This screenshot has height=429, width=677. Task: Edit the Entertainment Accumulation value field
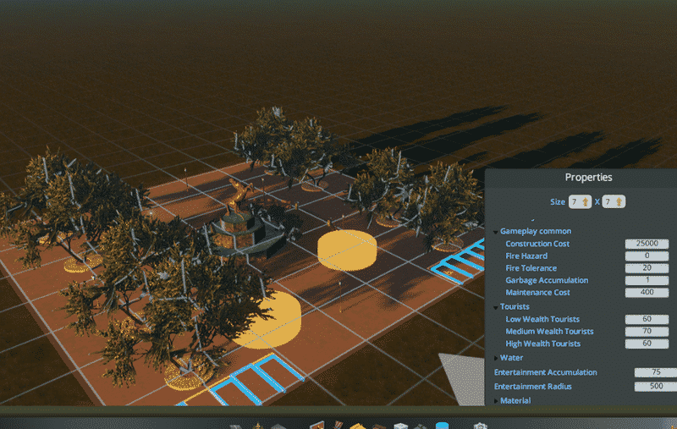(655, 372)
